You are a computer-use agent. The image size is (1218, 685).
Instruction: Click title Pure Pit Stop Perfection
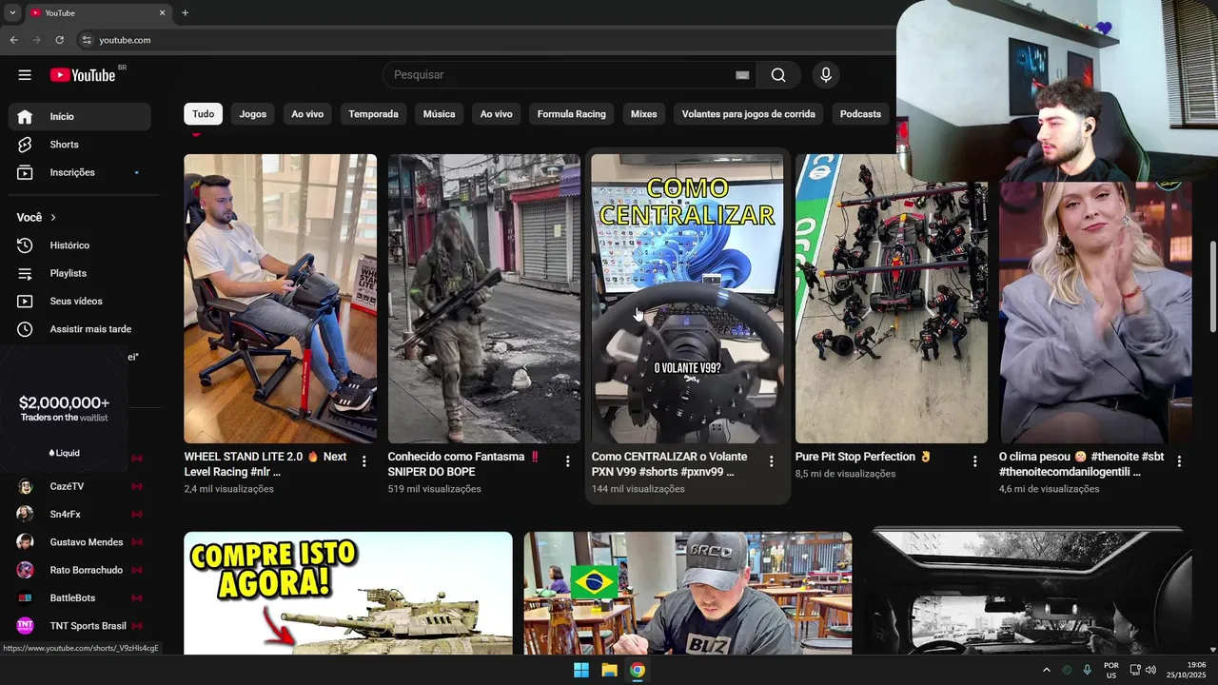point(863,457)
